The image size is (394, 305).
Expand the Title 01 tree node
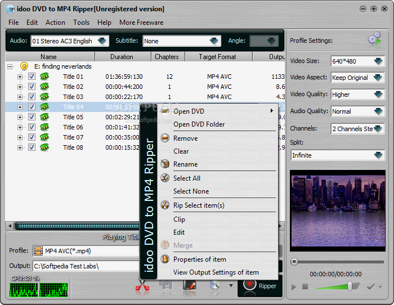pos(20,77)
